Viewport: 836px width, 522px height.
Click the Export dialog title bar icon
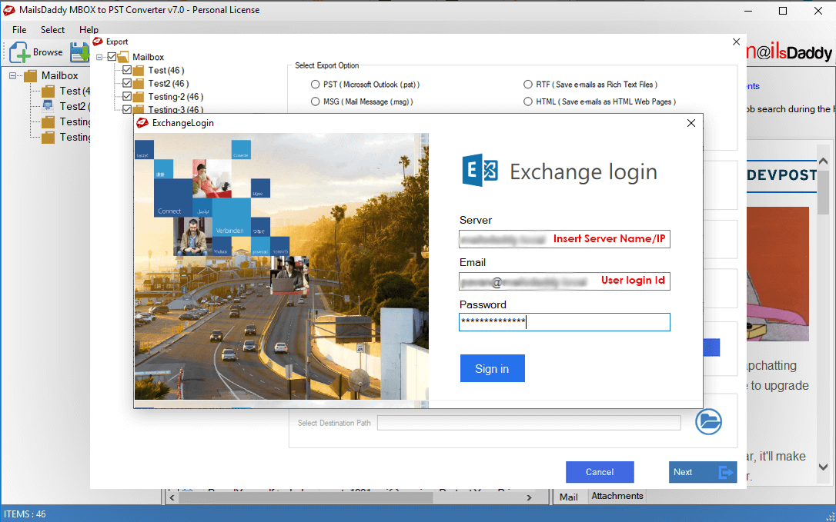point(97,42)
